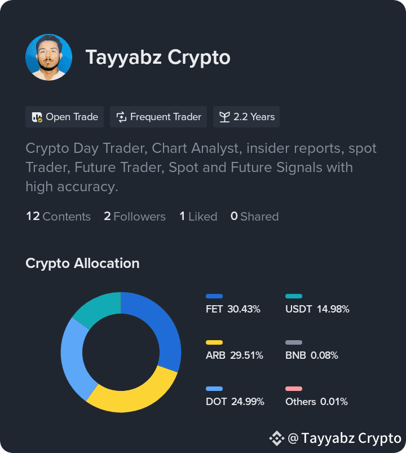The image size is (406, 453).
Task: View the 1 Liked count
Action: [198, 217]
